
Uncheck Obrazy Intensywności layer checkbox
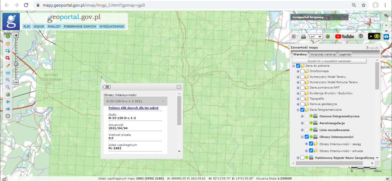(x=307, y=137)
